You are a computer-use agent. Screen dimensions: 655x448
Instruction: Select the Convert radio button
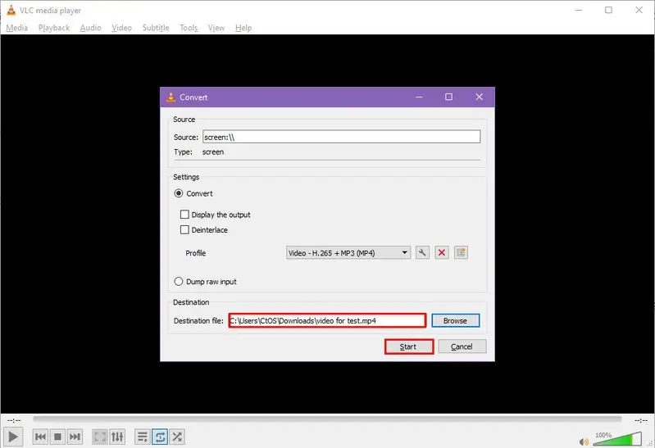click(179, 193)
